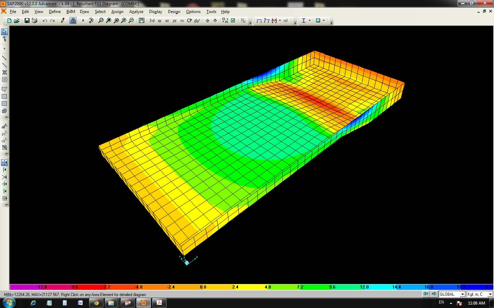Image resolution: width=494 pixels, height=308 pixels.
Task: Click the Select All 'all' icon
Action: [4, 126]
